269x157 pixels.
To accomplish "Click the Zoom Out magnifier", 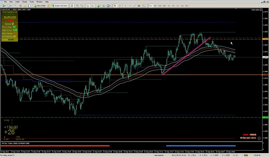I will 82,6.
